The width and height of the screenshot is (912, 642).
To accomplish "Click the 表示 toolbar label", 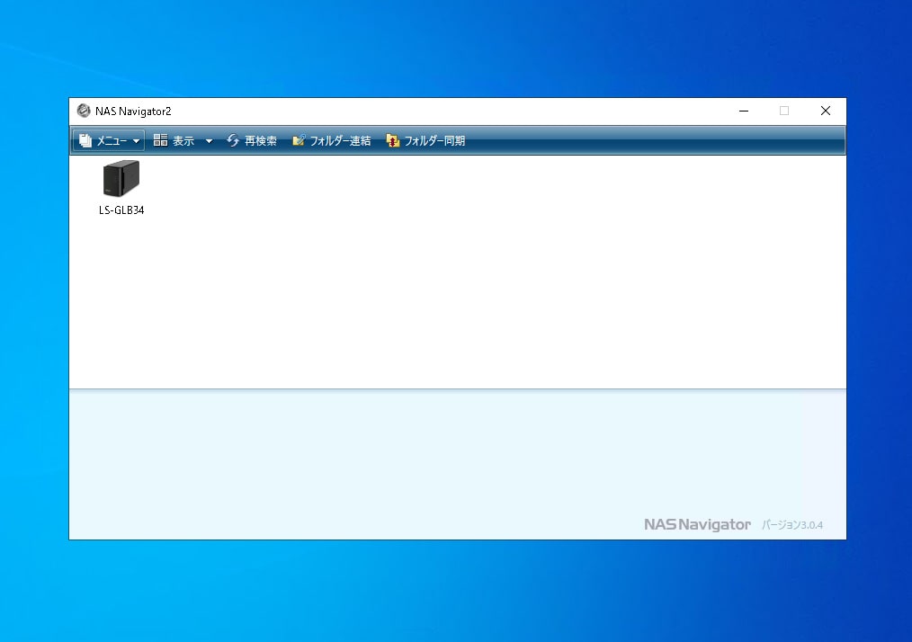I will 183,141.
